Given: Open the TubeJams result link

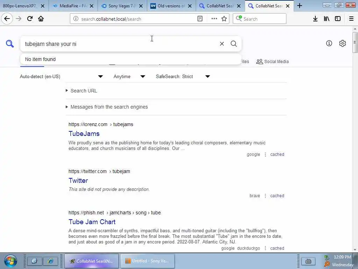Looking at the screenshot, I should point(84,133).
